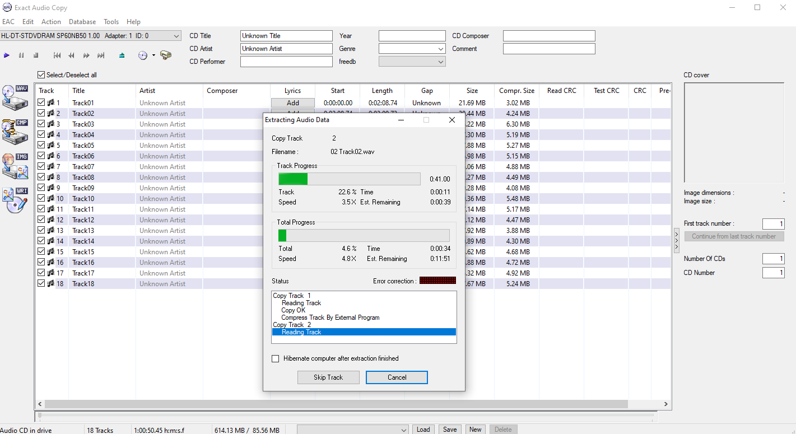Click the CD database query disc icon
This screenshot has width=796, height=434.
(x=142, y=55)
